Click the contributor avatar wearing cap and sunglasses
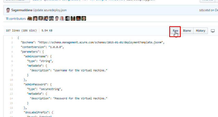 point(73,18)
